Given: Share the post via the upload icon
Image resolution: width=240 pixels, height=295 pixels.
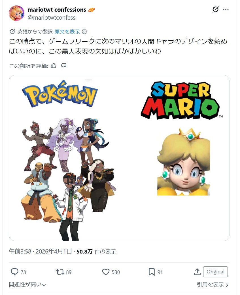Looking at the screenshot, I should tap(197, 272).
